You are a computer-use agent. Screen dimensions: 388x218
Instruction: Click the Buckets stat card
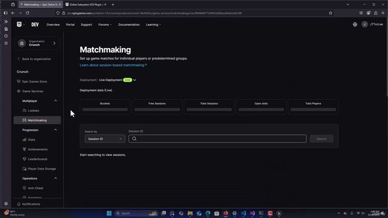click(x=105, y=107)
